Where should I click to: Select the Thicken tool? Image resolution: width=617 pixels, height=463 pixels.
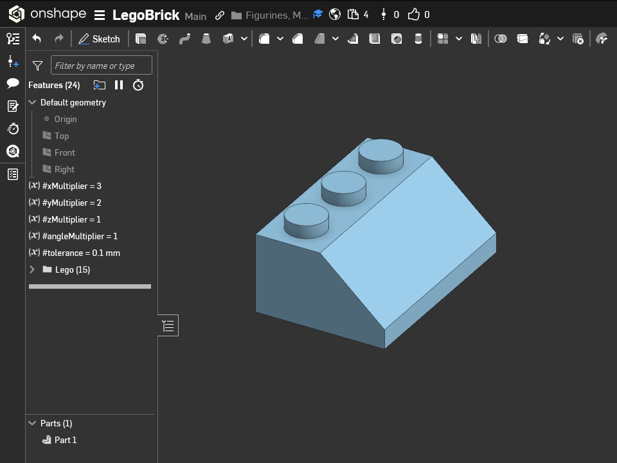point(228,39)
